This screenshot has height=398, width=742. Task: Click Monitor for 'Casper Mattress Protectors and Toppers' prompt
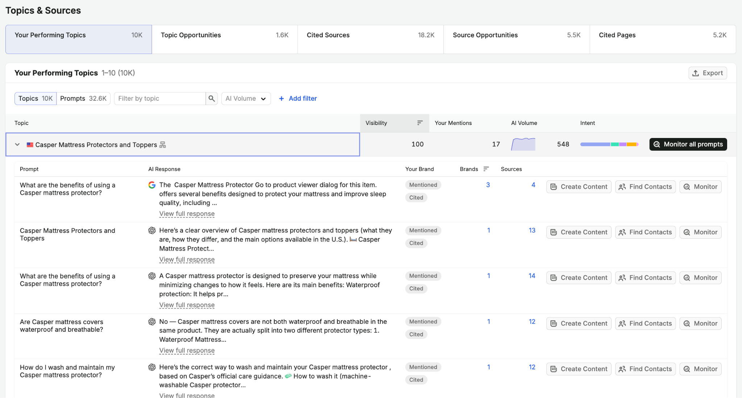[700, 232]
